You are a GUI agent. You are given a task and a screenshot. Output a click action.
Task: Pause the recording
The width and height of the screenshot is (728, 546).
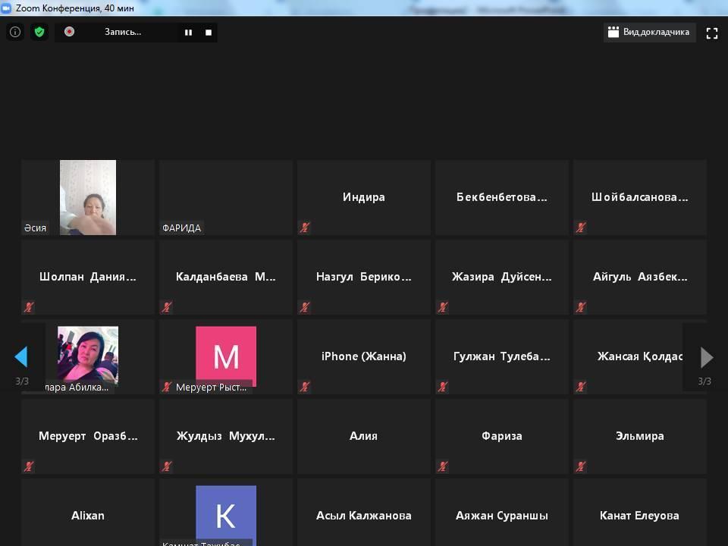(x=188, y=33)
